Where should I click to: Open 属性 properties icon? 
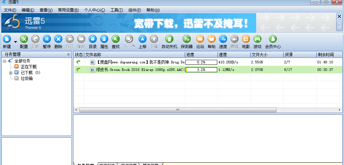tap(104, 40)
